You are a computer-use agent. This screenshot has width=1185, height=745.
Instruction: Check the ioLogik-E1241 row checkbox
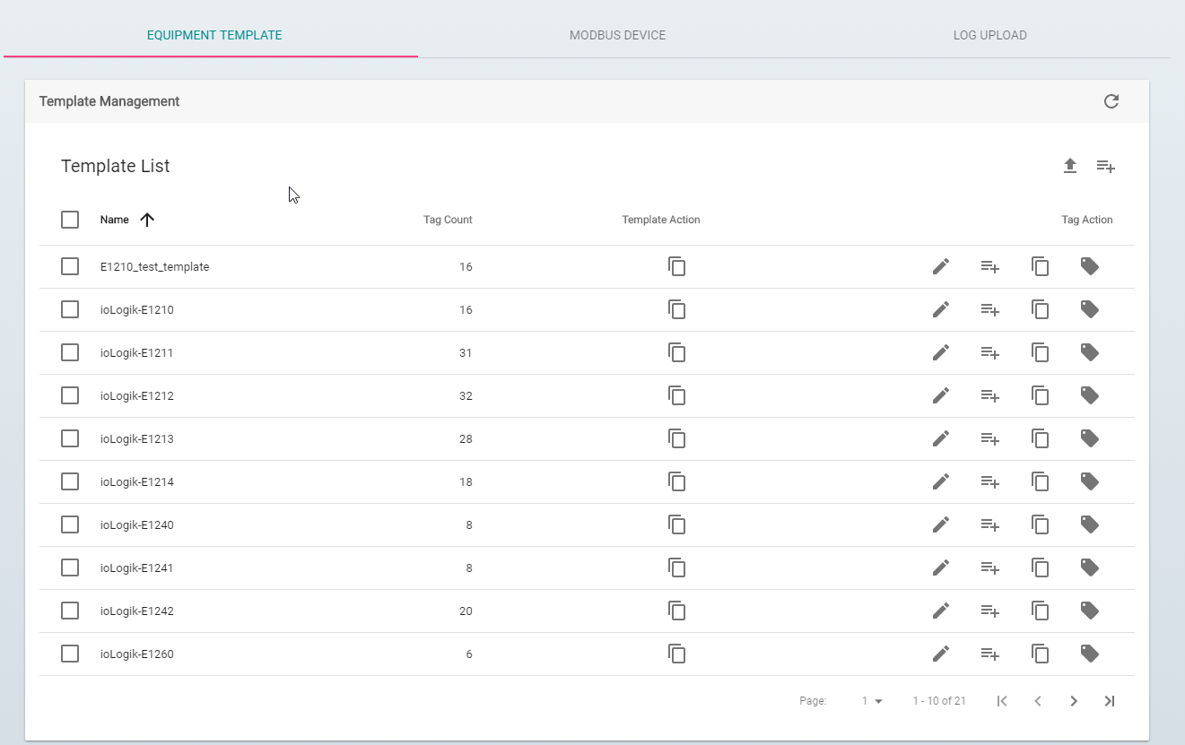pos(70,567)
